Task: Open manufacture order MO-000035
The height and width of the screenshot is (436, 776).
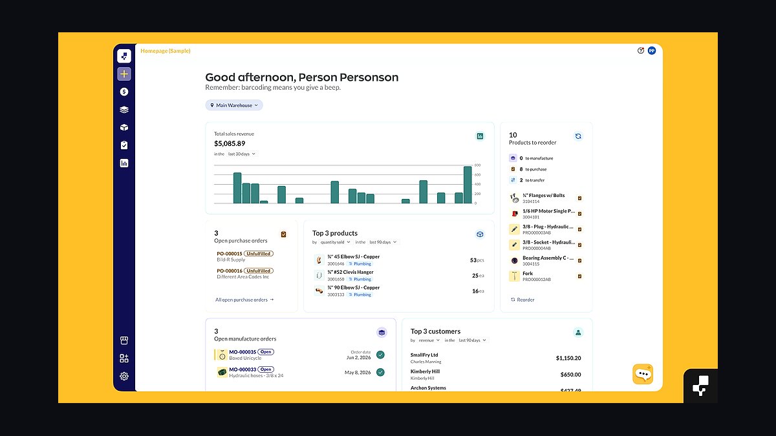Action: click(x=242, y=352)
